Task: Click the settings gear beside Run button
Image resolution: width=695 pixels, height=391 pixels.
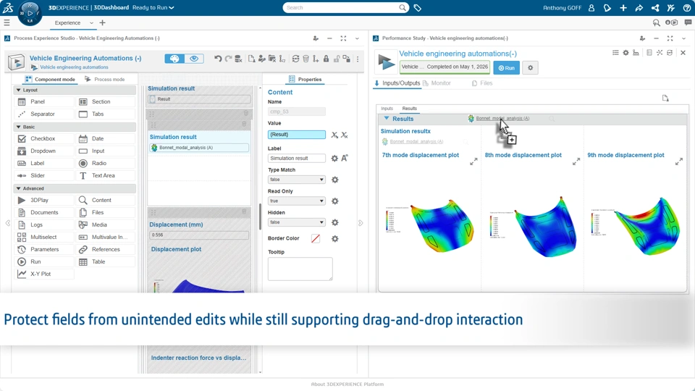Action: click(x=530, y=68)
